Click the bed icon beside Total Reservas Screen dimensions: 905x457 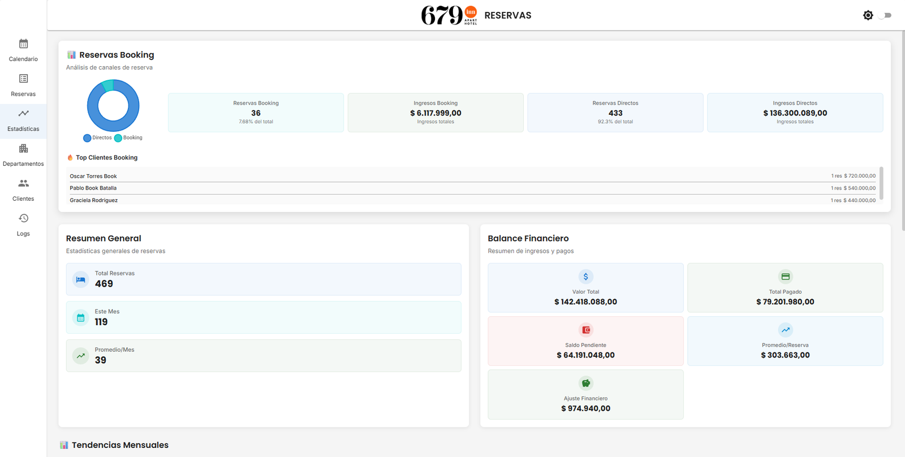pos(81,279)
